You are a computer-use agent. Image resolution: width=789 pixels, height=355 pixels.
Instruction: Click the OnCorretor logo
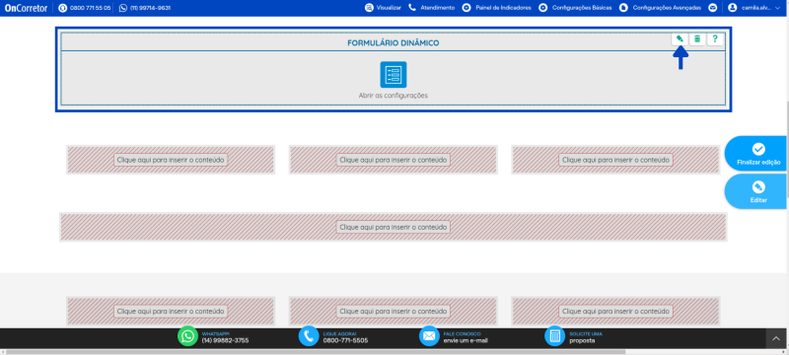pos(27,8)
